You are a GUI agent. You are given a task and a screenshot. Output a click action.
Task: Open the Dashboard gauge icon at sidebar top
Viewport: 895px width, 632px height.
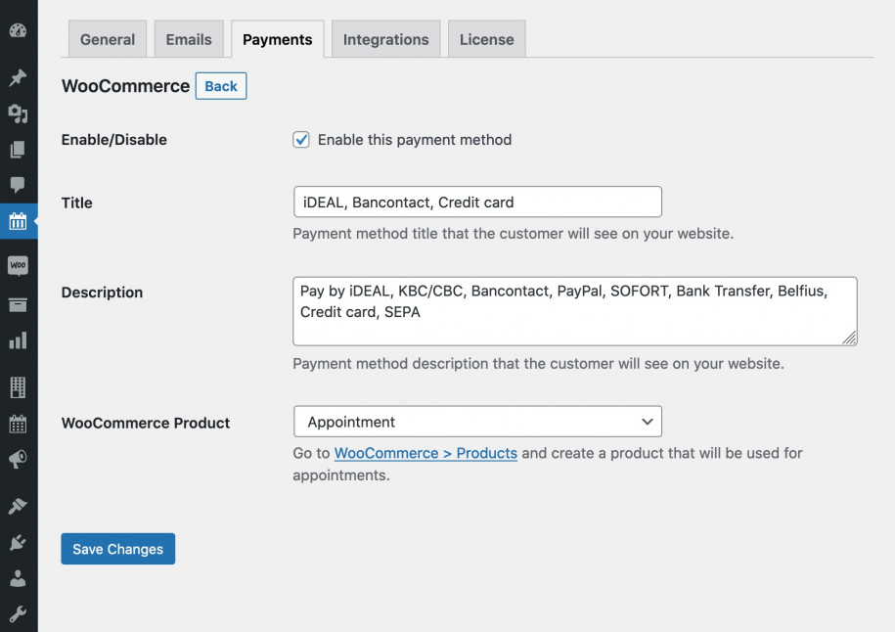pyautogui.click(x=19, y=29)
